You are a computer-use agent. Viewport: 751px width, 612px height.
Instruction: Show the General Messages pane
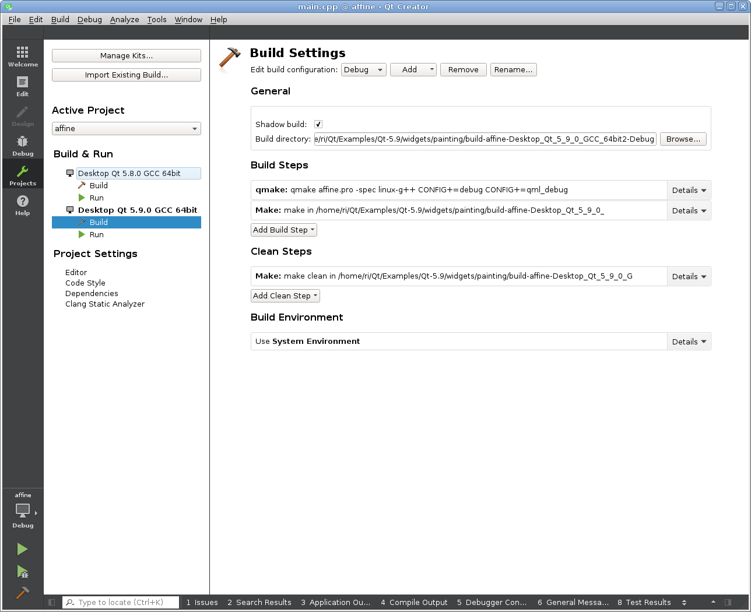(x=573, y=602)
